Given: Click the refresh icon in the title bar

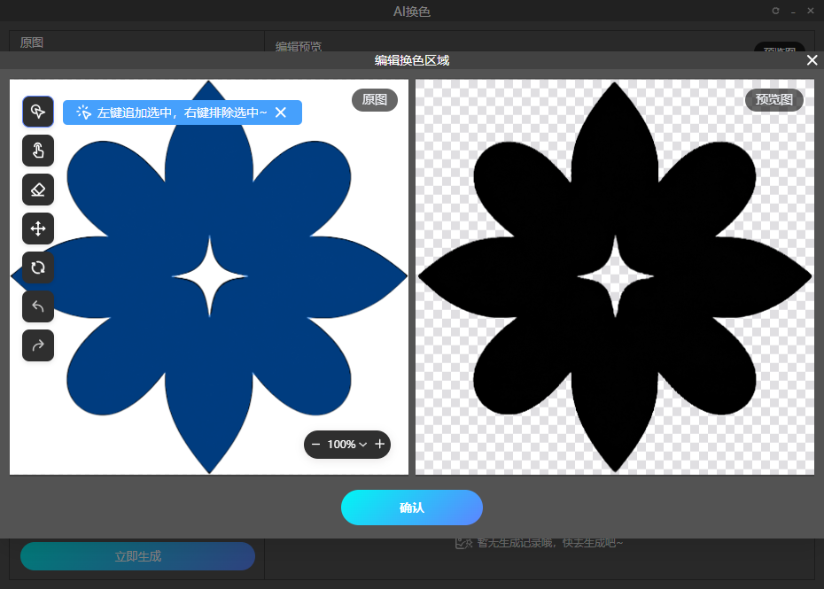Looking at the screenshot, I should (775, 11).
